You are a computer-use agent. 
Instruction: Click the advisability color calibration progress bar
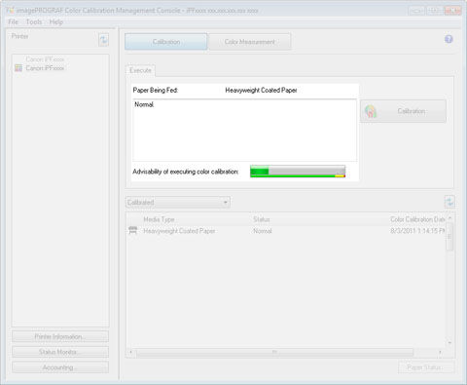click(x=298, y=172)
